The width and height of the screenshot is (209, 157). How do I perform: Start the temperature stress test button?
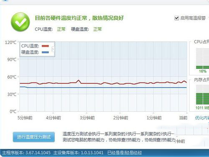point(34,137)
